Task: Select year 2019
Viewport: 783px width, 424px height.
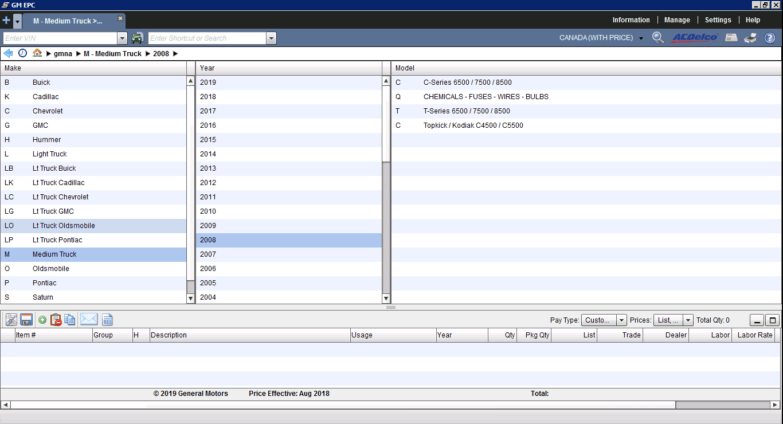Action: 289,83
